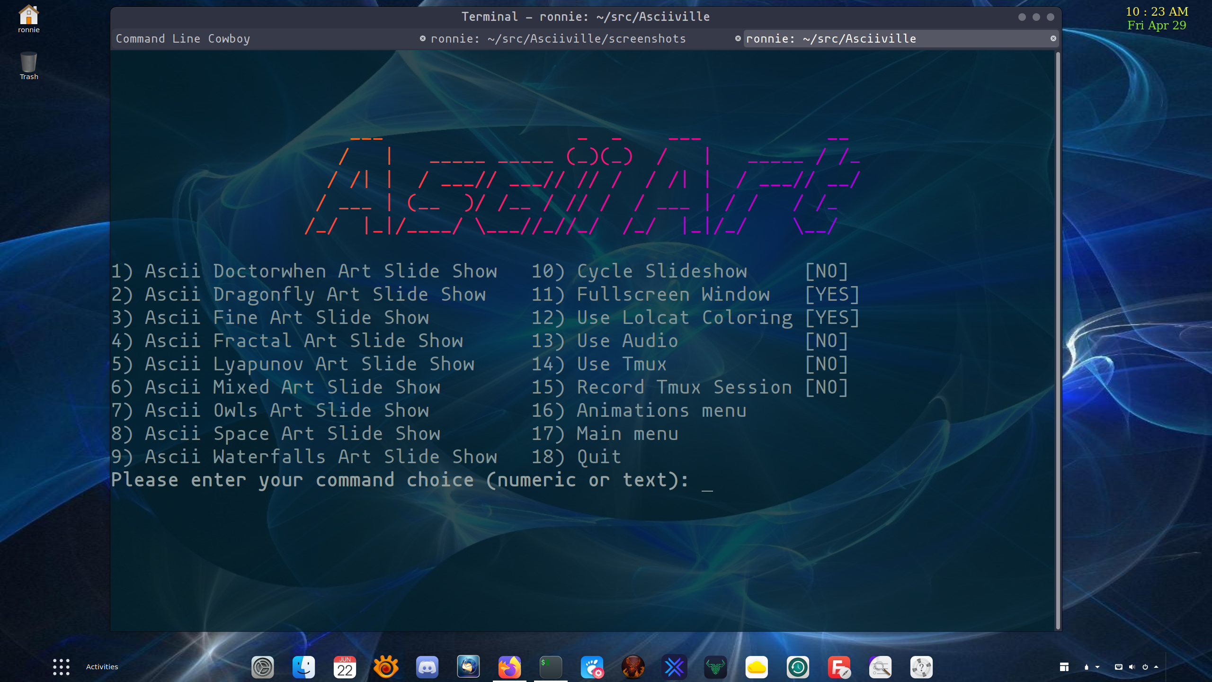Switch to the ~/src/Asciiville/screenshots tab

click(559, 38)
